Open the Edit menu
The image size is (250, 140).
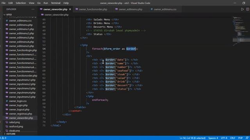tap(11, 3)
